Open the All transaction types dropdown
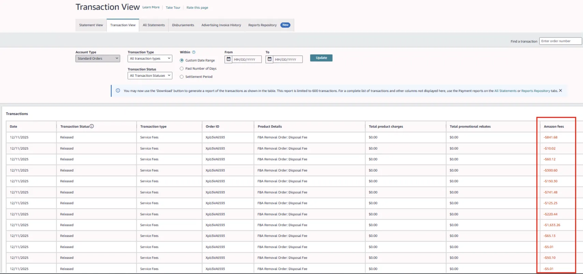 pyautogui.click(x=150, y=59)
